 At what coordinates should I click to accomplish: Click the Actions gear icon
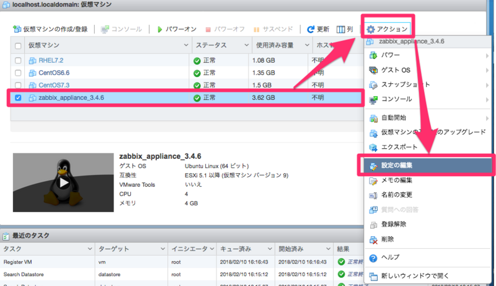[370, 29]
